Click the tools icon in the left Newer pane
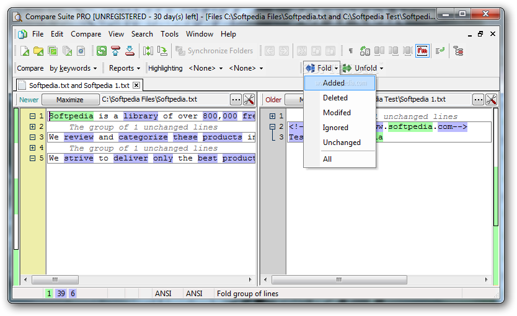The width and height of the screenshot is (517, 316). coord(249,99)
